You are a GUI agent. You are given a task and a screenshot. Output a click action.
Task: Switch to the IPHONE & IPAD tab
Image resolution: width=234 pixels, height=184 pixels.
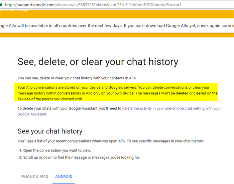click(34, 177)
